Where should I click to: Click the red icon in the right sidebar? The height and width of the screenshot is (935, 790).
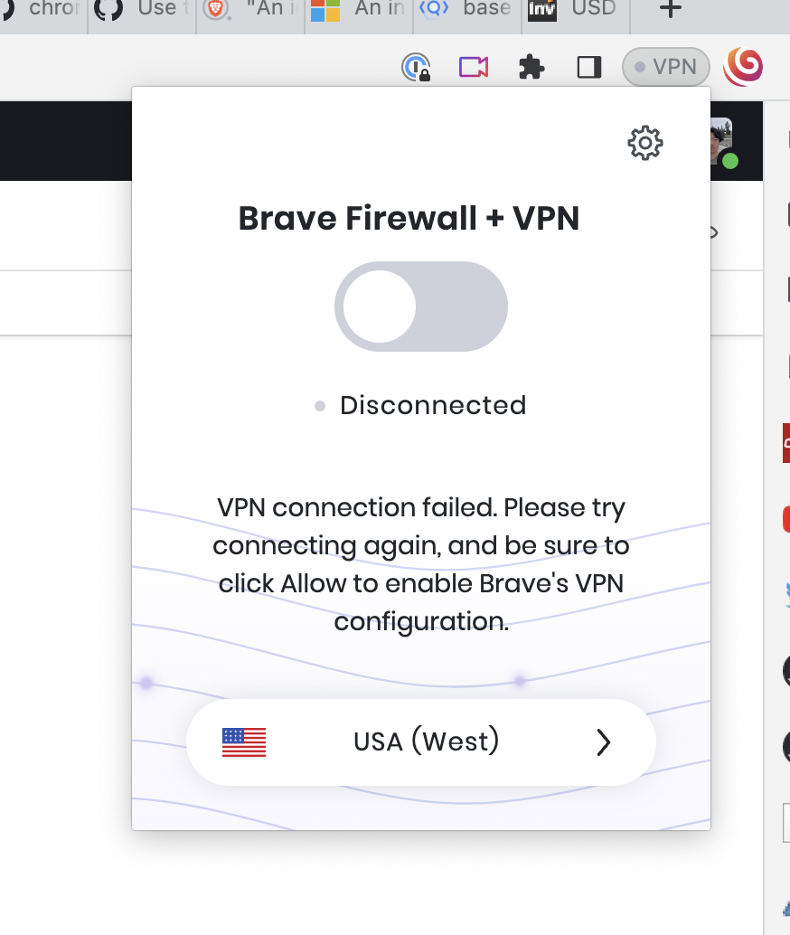pyautogui.click(x=785, y=518)
